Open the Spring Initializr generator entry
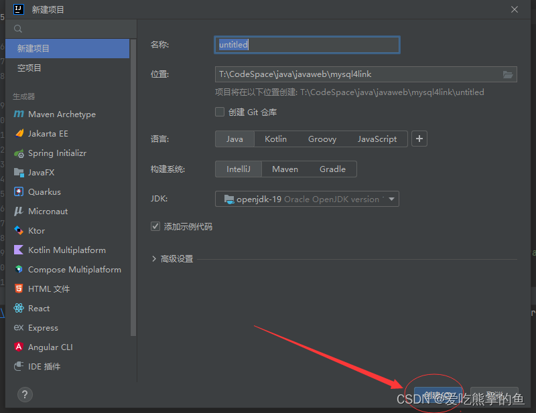The width and height of the screenshot is (536, 413). pos(68,153)
